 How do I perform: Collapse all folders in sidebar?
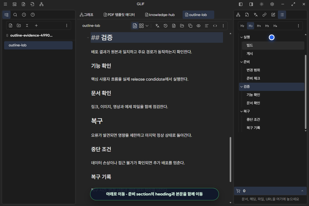(x=27, y=25)
